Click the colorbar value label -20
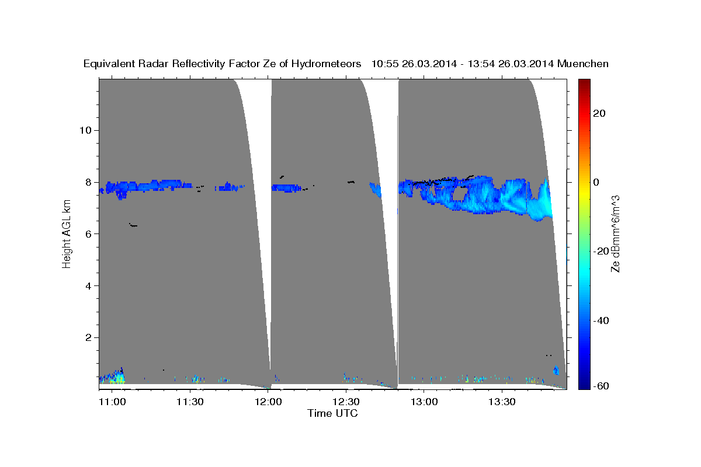Screen dimensions: 701x467 pos(601,252)
